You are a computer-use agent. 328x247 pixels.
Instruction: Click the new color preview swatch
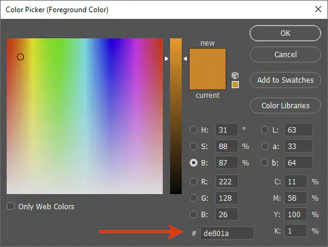point(207,59)
